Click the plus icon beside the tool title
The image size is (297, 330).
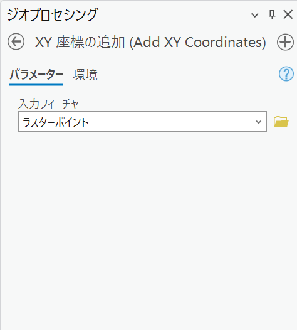(x=285, y=42)
